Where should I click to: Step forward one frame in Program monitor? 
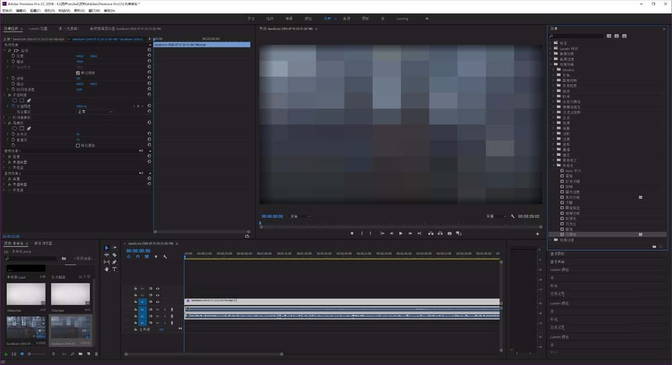coord(410,233)
